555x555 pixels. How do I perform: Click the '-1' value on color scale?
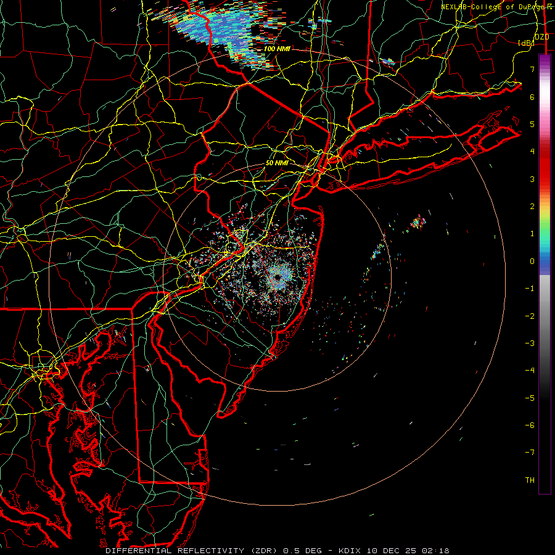click(x=530, y=289)
